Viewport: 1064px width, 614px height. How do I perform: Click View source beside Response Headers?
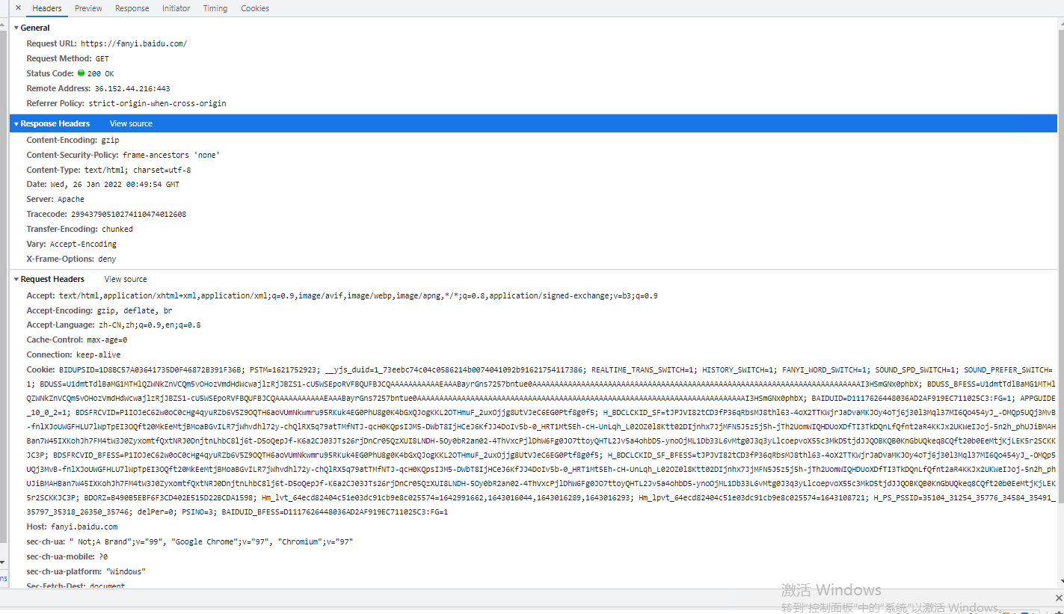(131, 124)
